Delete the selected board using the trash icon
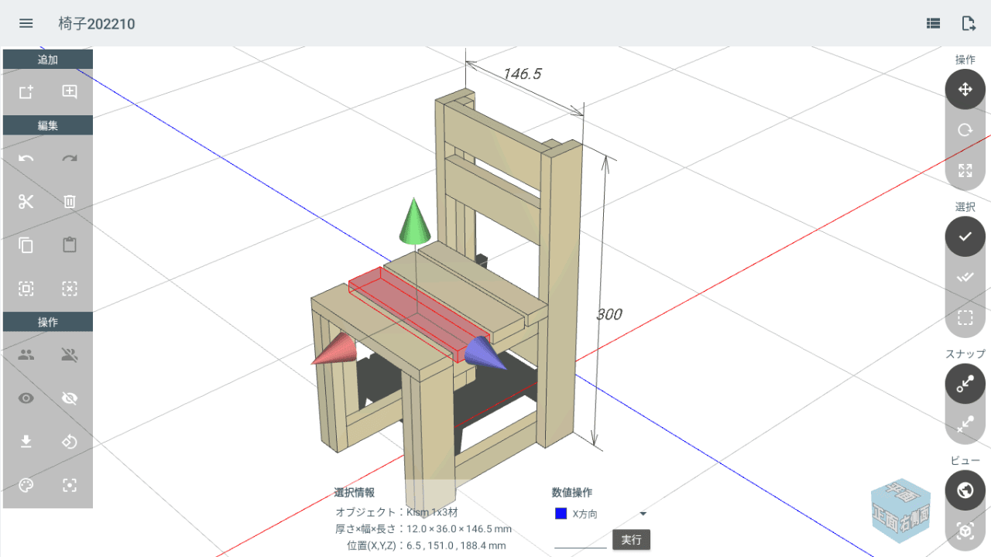This screenshot has width=991, height=557. click(x=69, y=202)
